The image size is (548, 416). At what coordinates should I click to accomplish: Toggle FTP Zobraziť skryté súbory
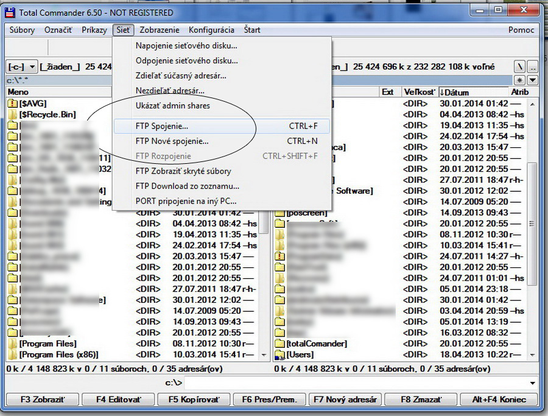pos(222,171)
